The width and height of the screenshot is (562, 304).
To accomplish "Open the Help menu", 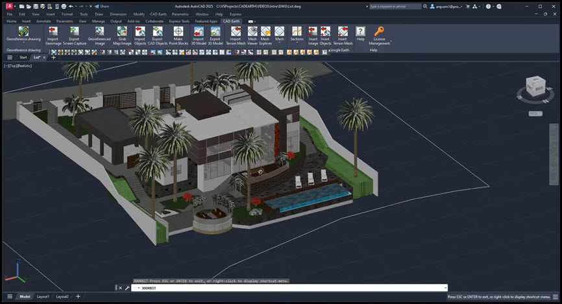I will click(219, 14).
